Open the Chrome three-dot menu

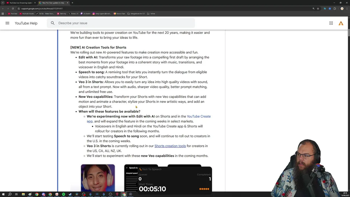click(x=347, y=8)
